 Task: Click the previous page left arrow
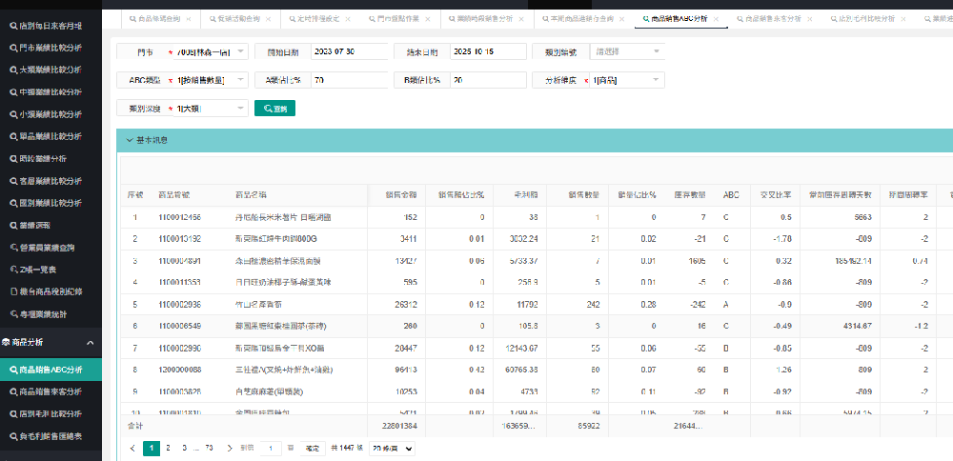[x=132, y=448]
